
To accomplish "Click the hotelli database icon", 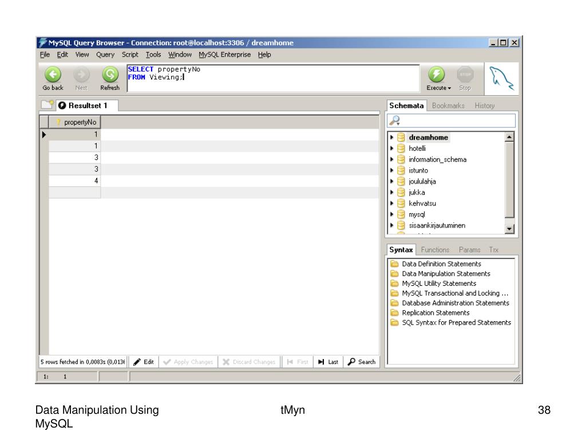I will coord(401,148).
